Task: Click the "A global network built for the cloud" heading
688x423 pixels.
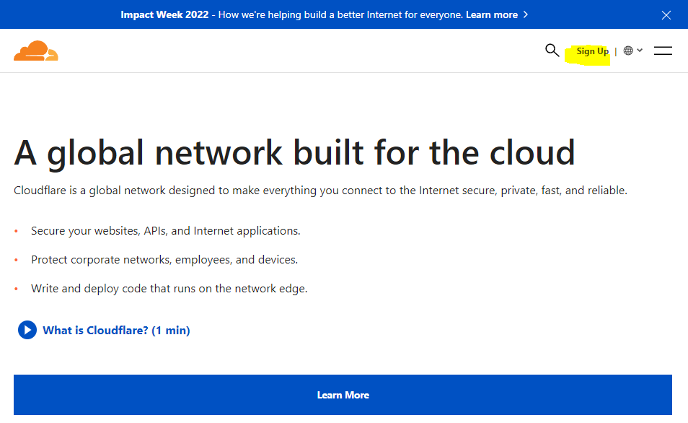Action: coord(294,152)
